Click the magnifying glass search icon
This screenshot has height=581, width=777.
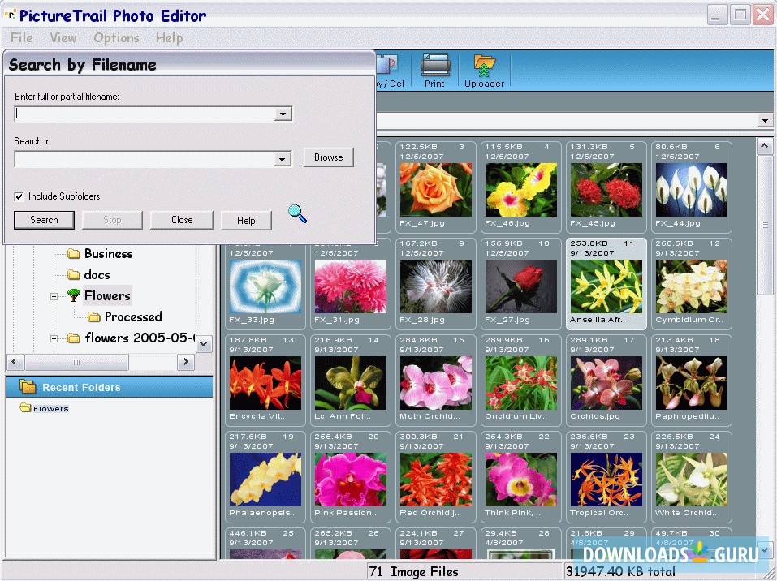[297, 213]
